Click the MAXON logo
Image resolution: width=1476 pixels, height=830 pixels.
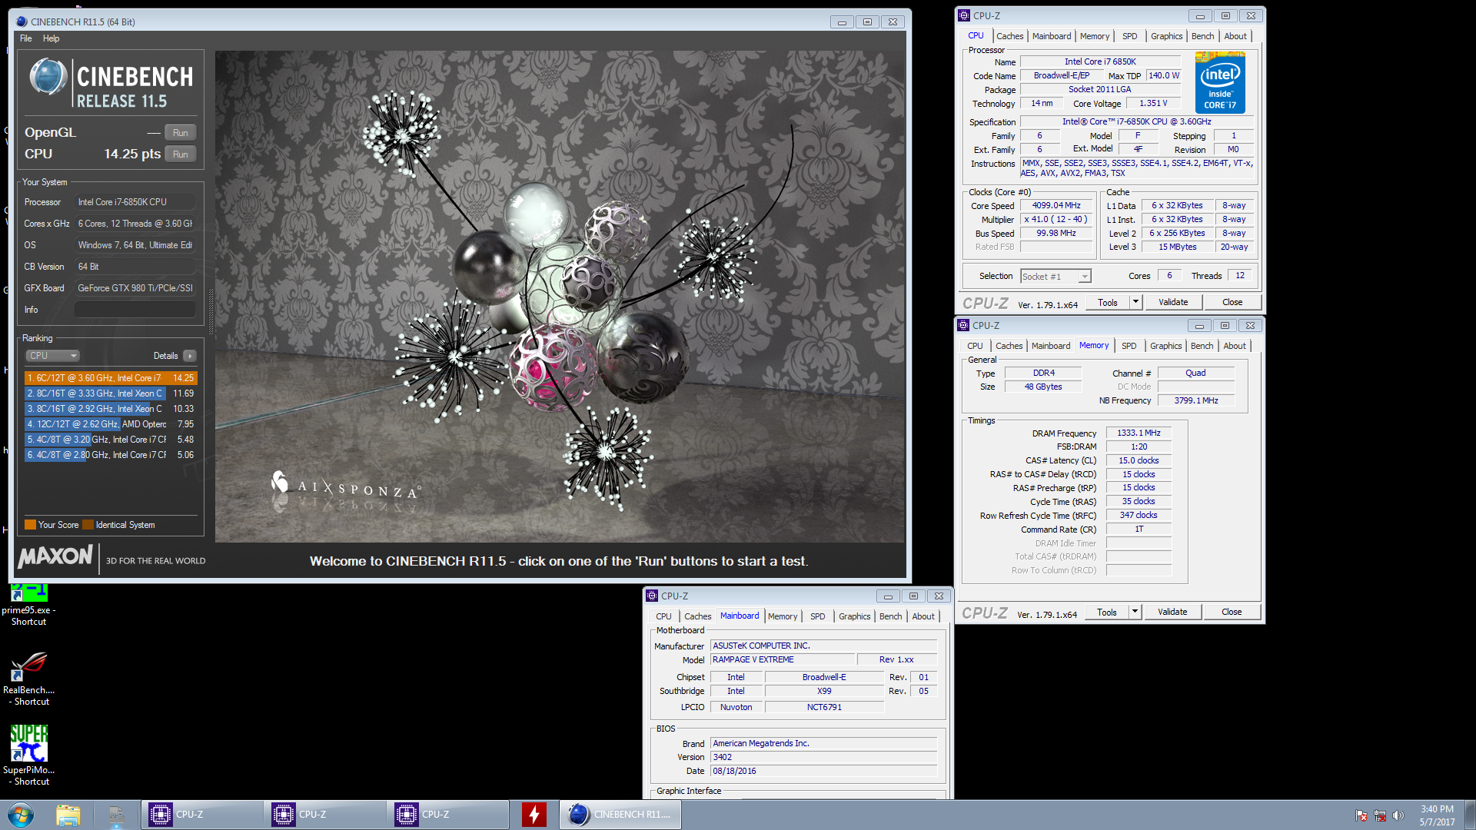[x=55, y=556]
